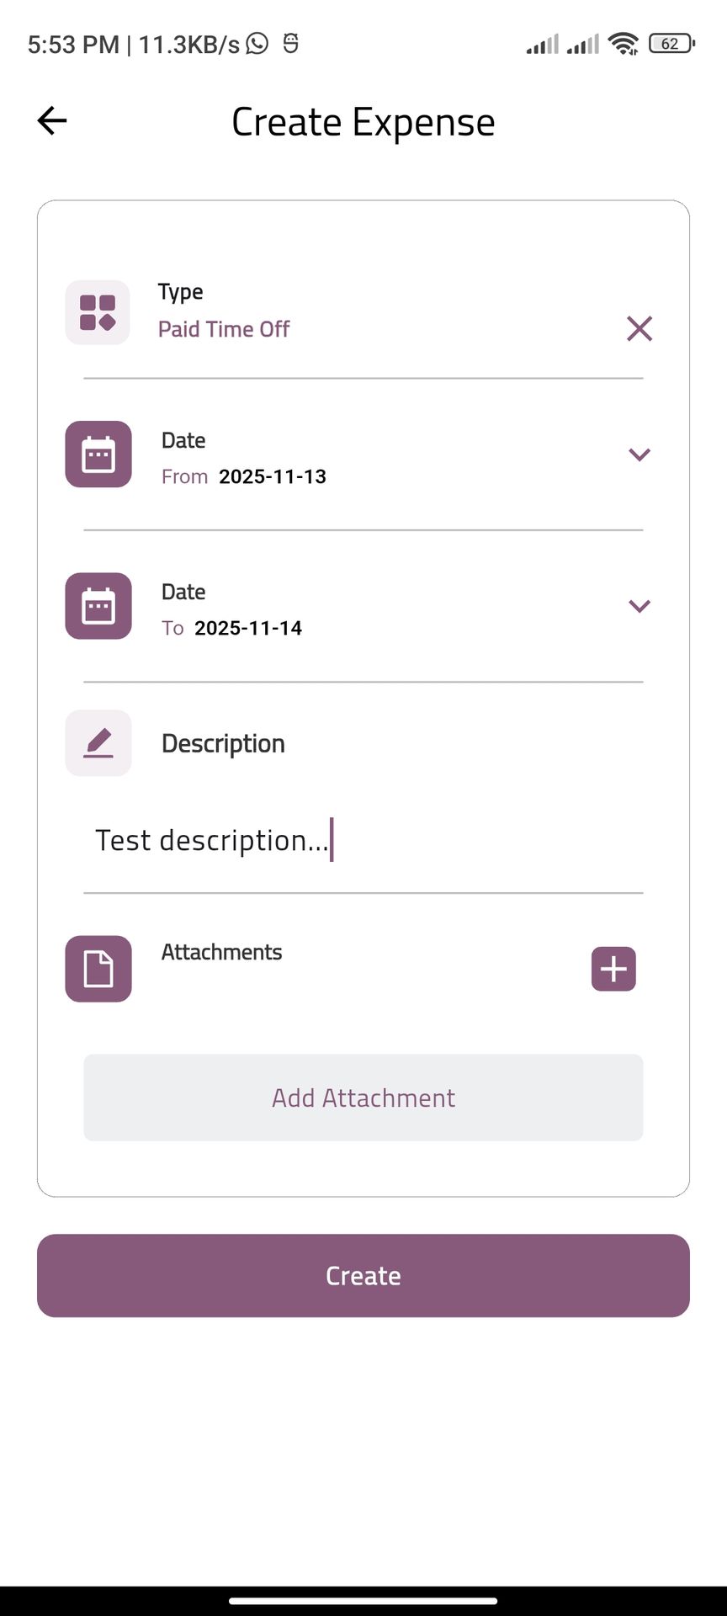Tap the To date calendar icon
Image resolution: width=727 pixels, height=1616 pixels.
(98, 606)
